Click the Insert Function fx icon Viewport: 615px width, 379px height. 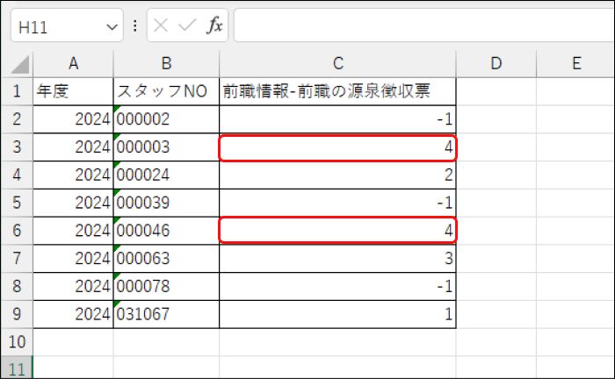tap(214, 25)
